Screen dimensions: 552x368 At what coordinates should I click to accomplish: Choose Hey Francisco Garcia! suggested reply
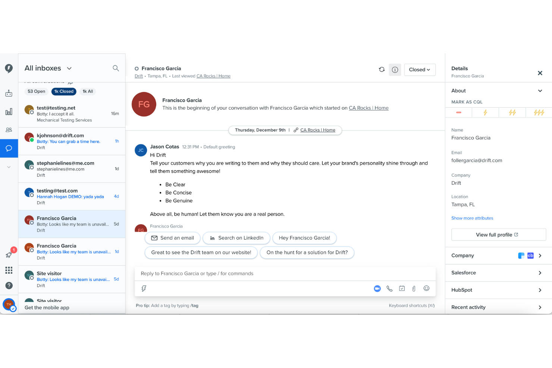point(304,238)
